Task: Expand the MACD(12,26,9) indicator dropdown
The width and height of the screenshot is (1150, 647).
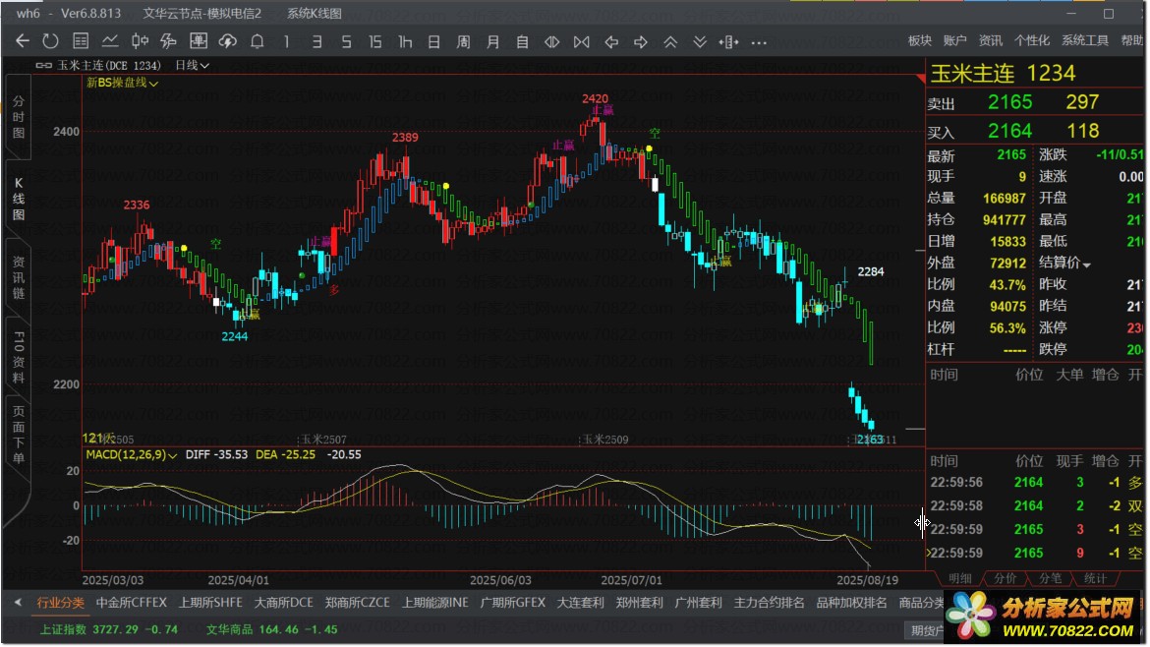Action: tap(132, 455)
